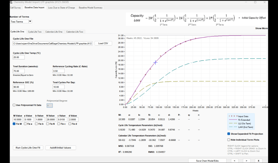The width and height of the screenshot is (278, 163).
Task: Enable Use Polynomial Fit Data checkbox
Action: tap(14, 105)
